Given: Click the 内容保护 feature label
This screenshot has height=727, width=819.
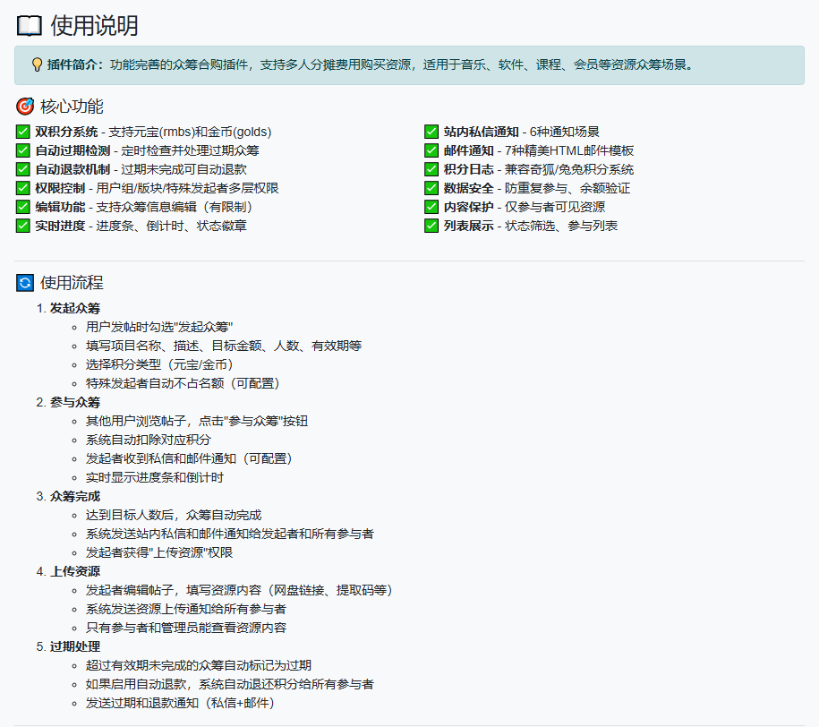Looking at the screenshot, I should [468, 207].
